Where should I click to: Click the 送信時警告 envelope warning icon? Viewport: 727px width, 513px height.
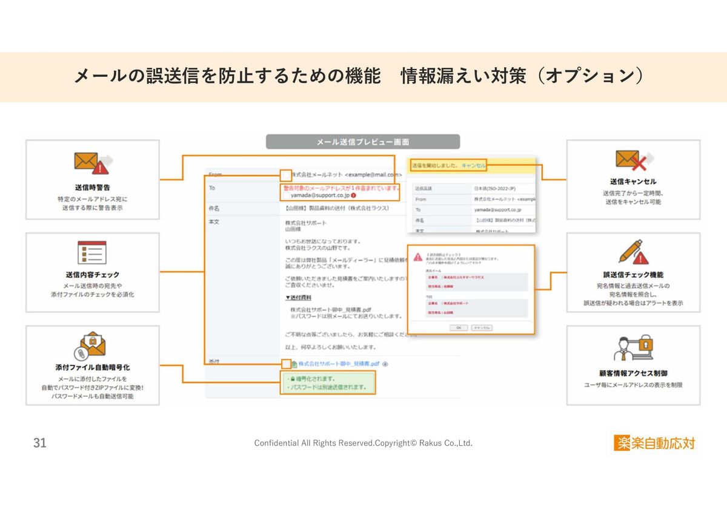[93, 163]
